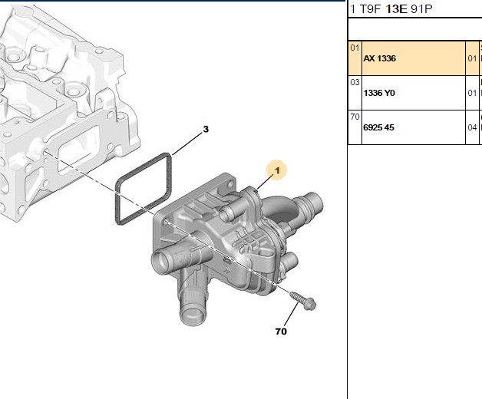Select reference cell 70 in the parts table
Viewport: 482px width, 399px height.
pos(355,117)
